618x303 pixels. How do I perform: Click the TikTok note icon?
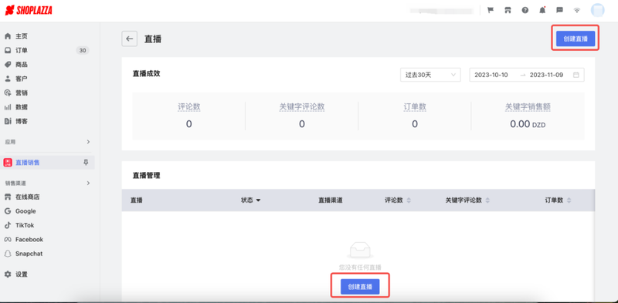(8, 225)
